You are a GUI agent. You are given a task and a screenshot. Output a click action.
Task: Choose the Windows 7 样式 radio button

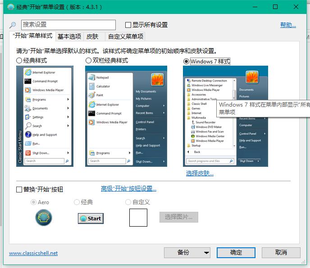[x=187, y=61]
